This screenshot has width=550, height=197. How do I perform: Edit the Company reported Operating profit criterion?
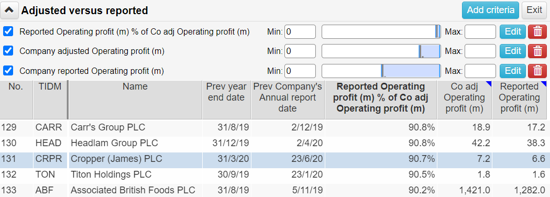point(512,71)
